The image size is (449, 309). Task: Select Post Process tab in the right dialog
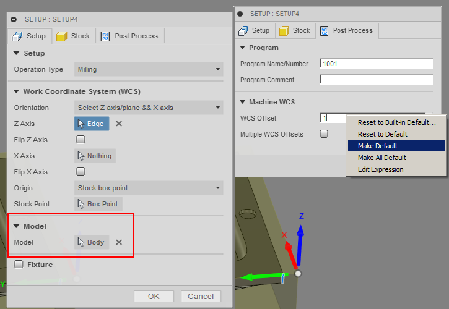pos(347,30)
